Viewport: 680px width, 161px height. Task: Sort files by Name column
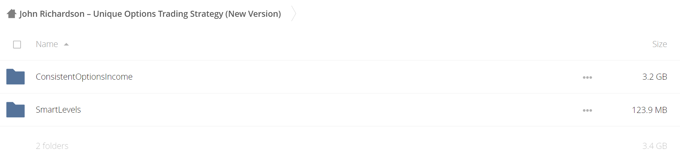tap(47, 44)
